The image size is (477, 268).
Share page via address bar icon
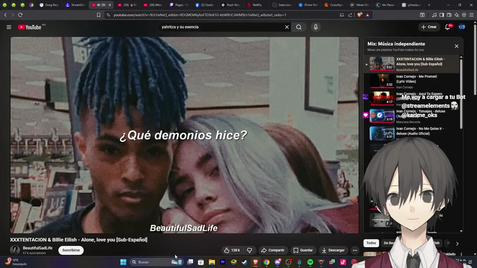(x=350, y=15)
